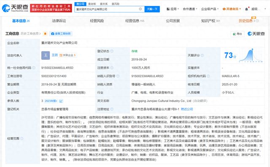Image resolution: width=270 pixels, height=167 pixels.
Task: Click the credit code value under 统一社会信用代码
Action: (x=57, y=68)
